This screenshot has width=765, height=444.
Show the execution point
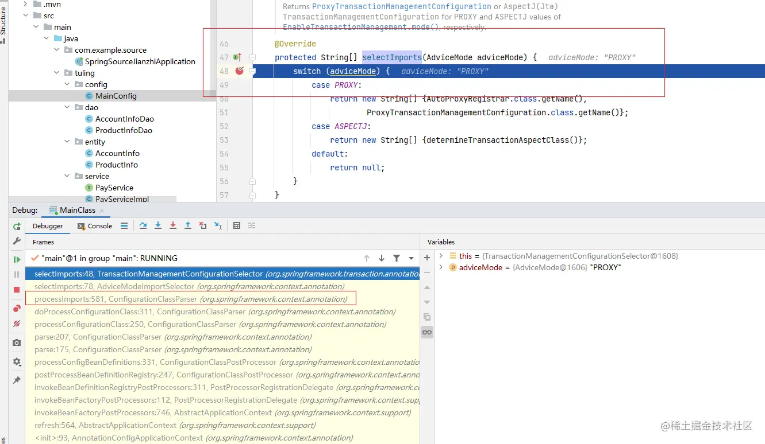[124, 226]
